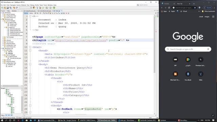Click the Profile Project toolbar icon
The height and width of the screenshot is (122, 217).
[x=51, y=8]
